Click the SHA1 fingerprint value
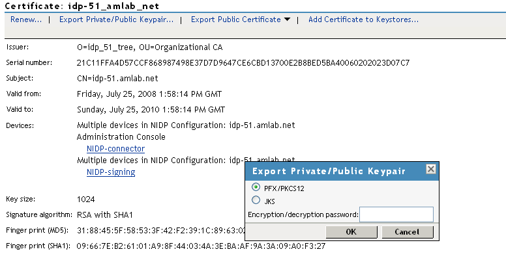The width and height of the screenshot is (506, 258). [x=201, y=246]
